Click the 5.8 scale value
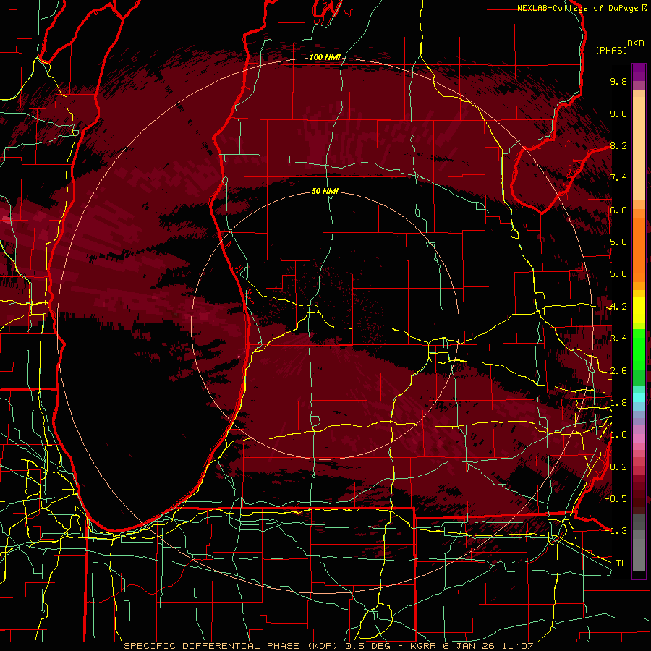This screenshot has width=651, height=651. click(618, 242)
